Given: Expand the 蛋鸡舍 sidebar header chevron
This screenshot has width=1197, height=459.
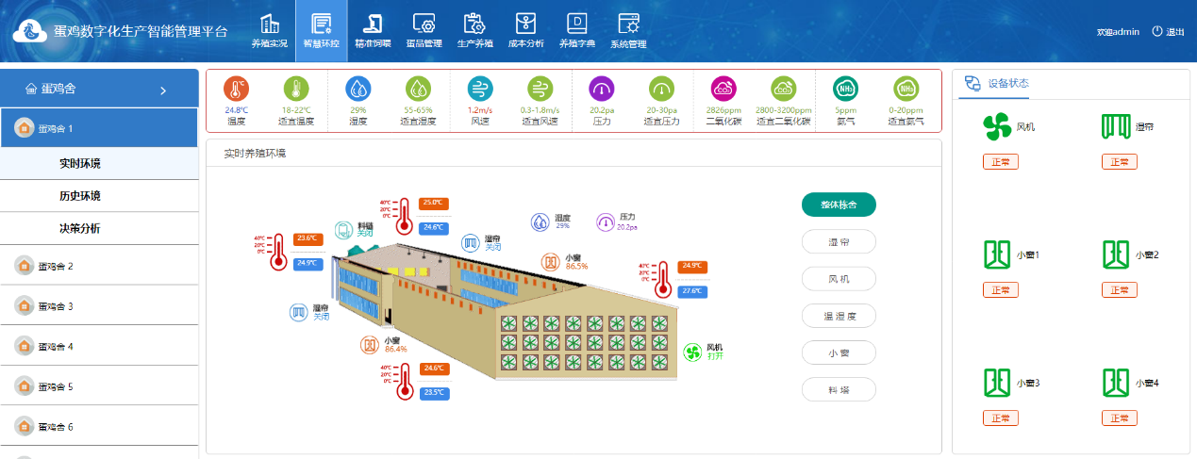Looking at the screenshot, I should 163,90.
